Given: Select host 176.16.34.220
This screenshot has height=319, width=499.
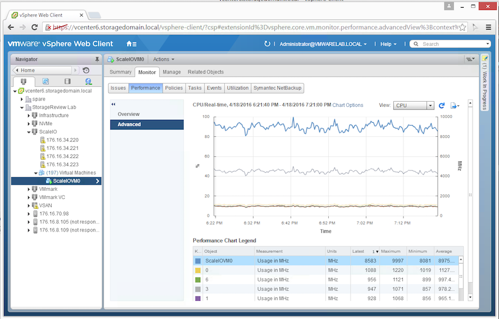Looking at the screenshot, I should coord(62,140).
